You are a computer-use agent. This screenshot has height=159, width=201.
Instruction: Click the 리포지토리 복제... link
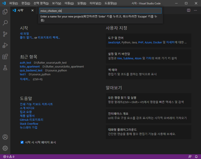(49, 38)
